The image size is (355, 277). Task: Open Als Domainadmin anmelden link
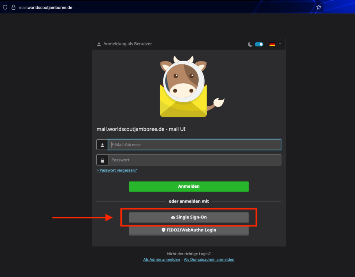[209, 259]
